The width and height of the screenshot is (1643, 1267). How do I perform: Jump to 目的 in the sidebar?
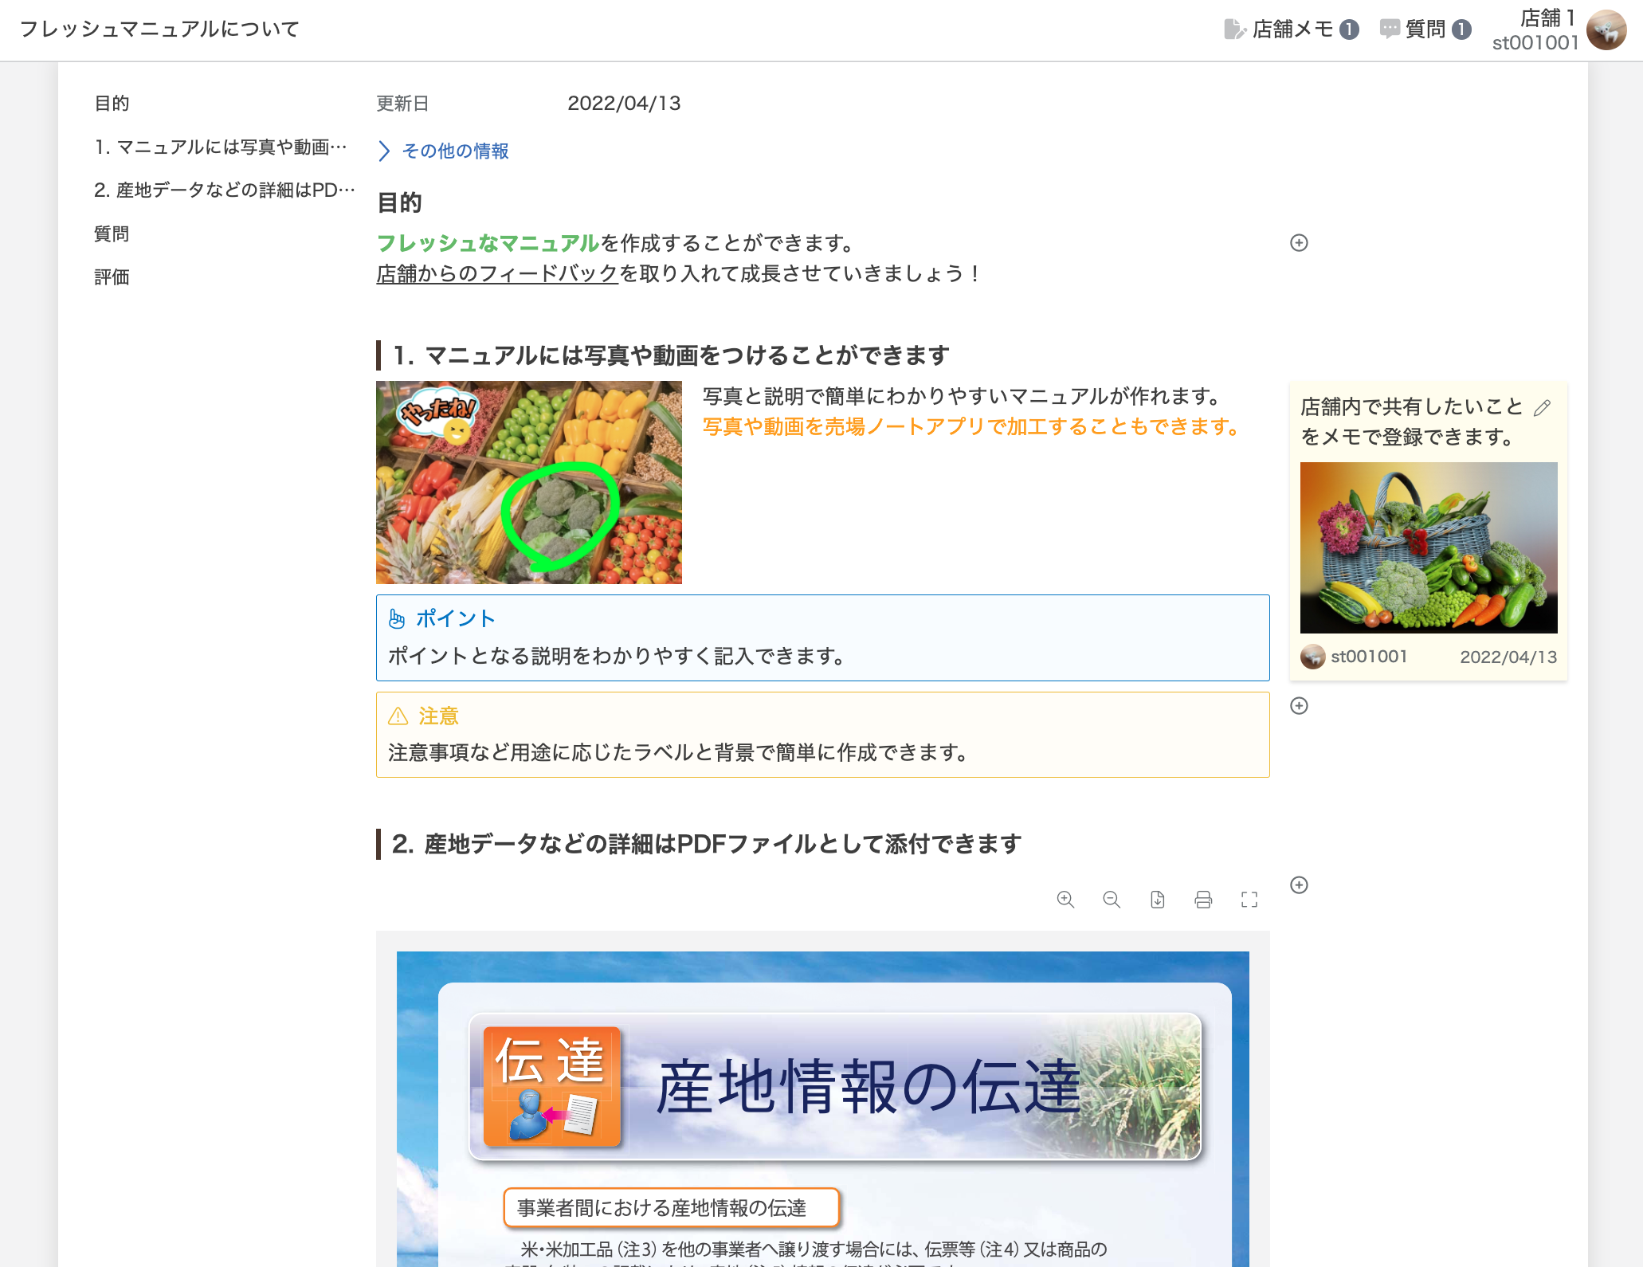click(112, 104)
